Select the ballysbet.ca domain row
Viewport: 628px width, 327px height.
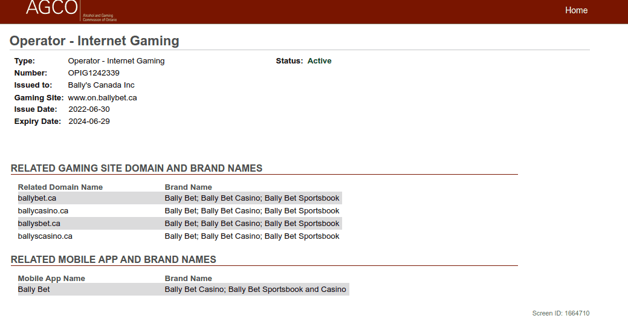(39, 224)
